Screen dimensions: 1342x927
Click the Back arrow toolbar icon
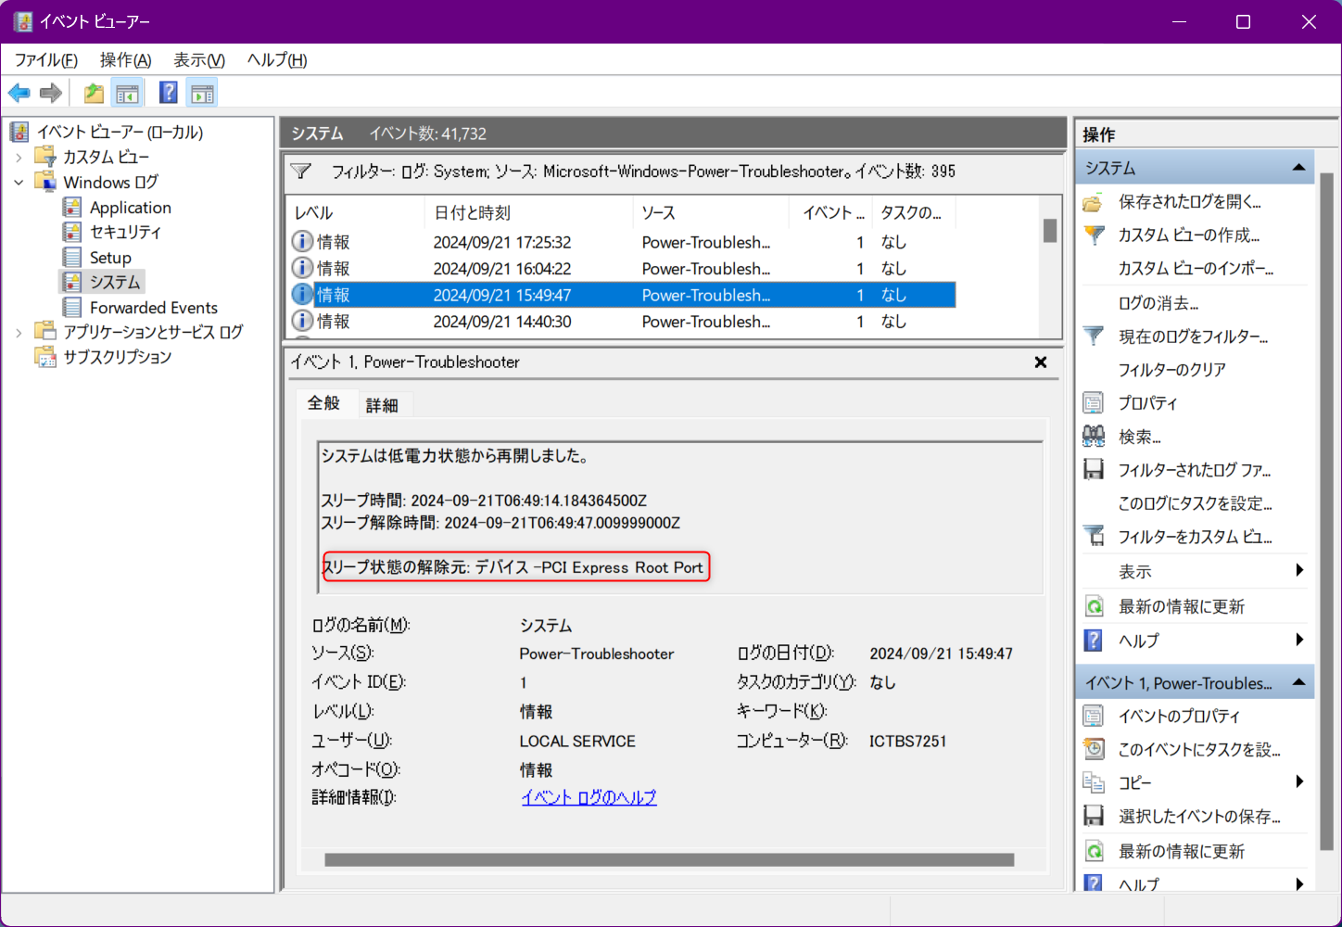(x=19, y=93)
